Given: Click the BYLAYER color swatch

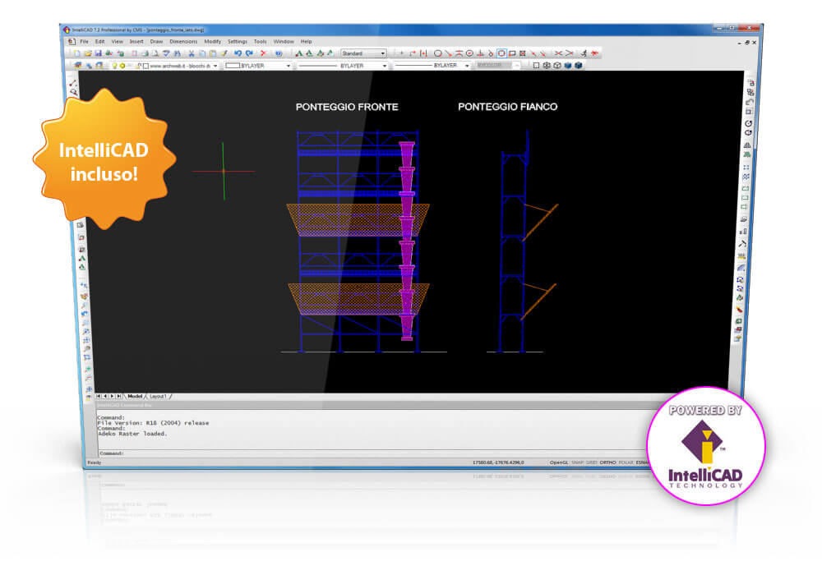Looking at the screenshot, I should click(233, 66).
